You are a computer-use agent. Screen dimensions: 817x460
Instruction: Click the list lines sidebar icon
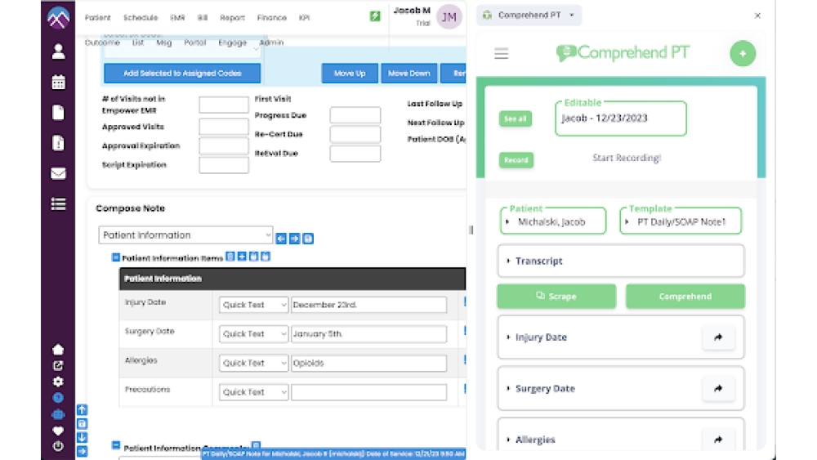point(58,203)
